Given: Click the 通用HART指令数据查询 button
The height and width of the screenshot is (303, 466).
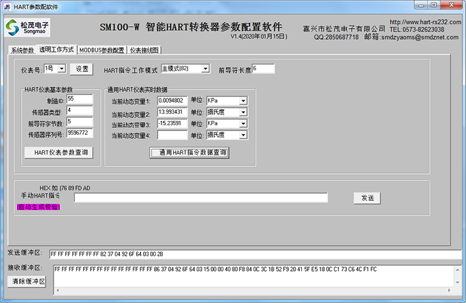Looking at the screenshot, I should pyautogui.click(x=189, y=153).
